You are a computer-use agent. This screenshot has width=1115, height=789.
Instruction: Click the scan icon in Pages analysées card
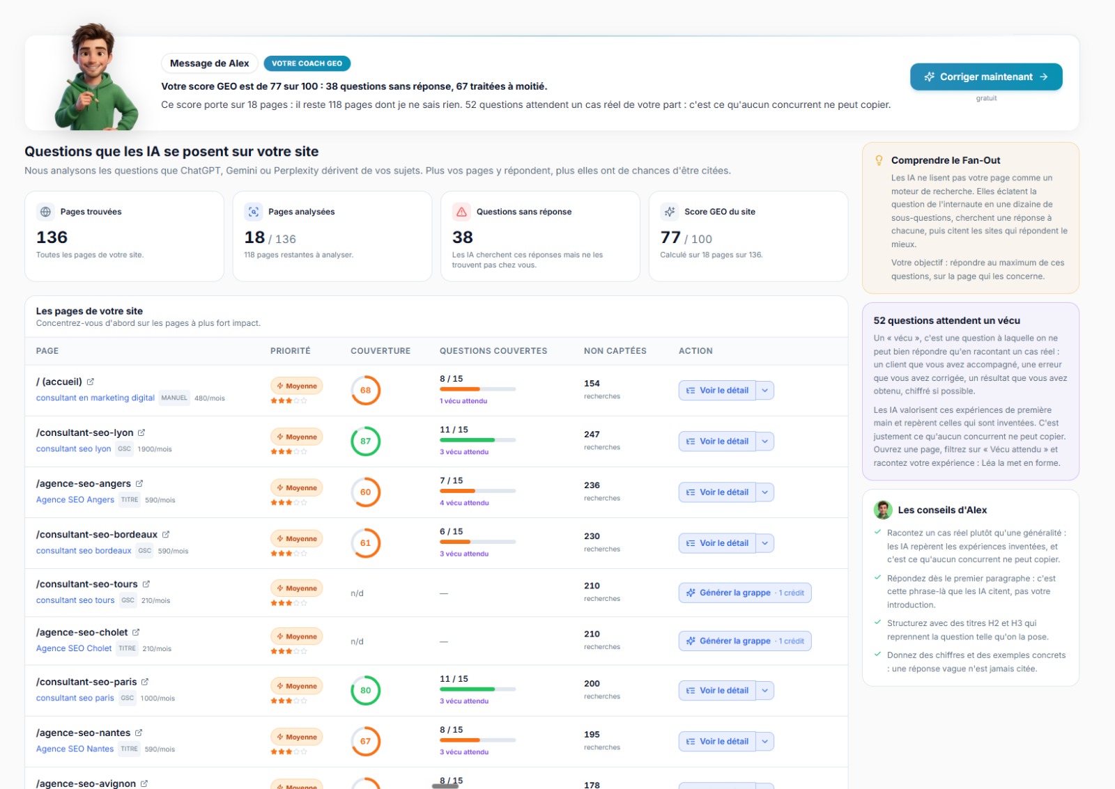[254, 212]
